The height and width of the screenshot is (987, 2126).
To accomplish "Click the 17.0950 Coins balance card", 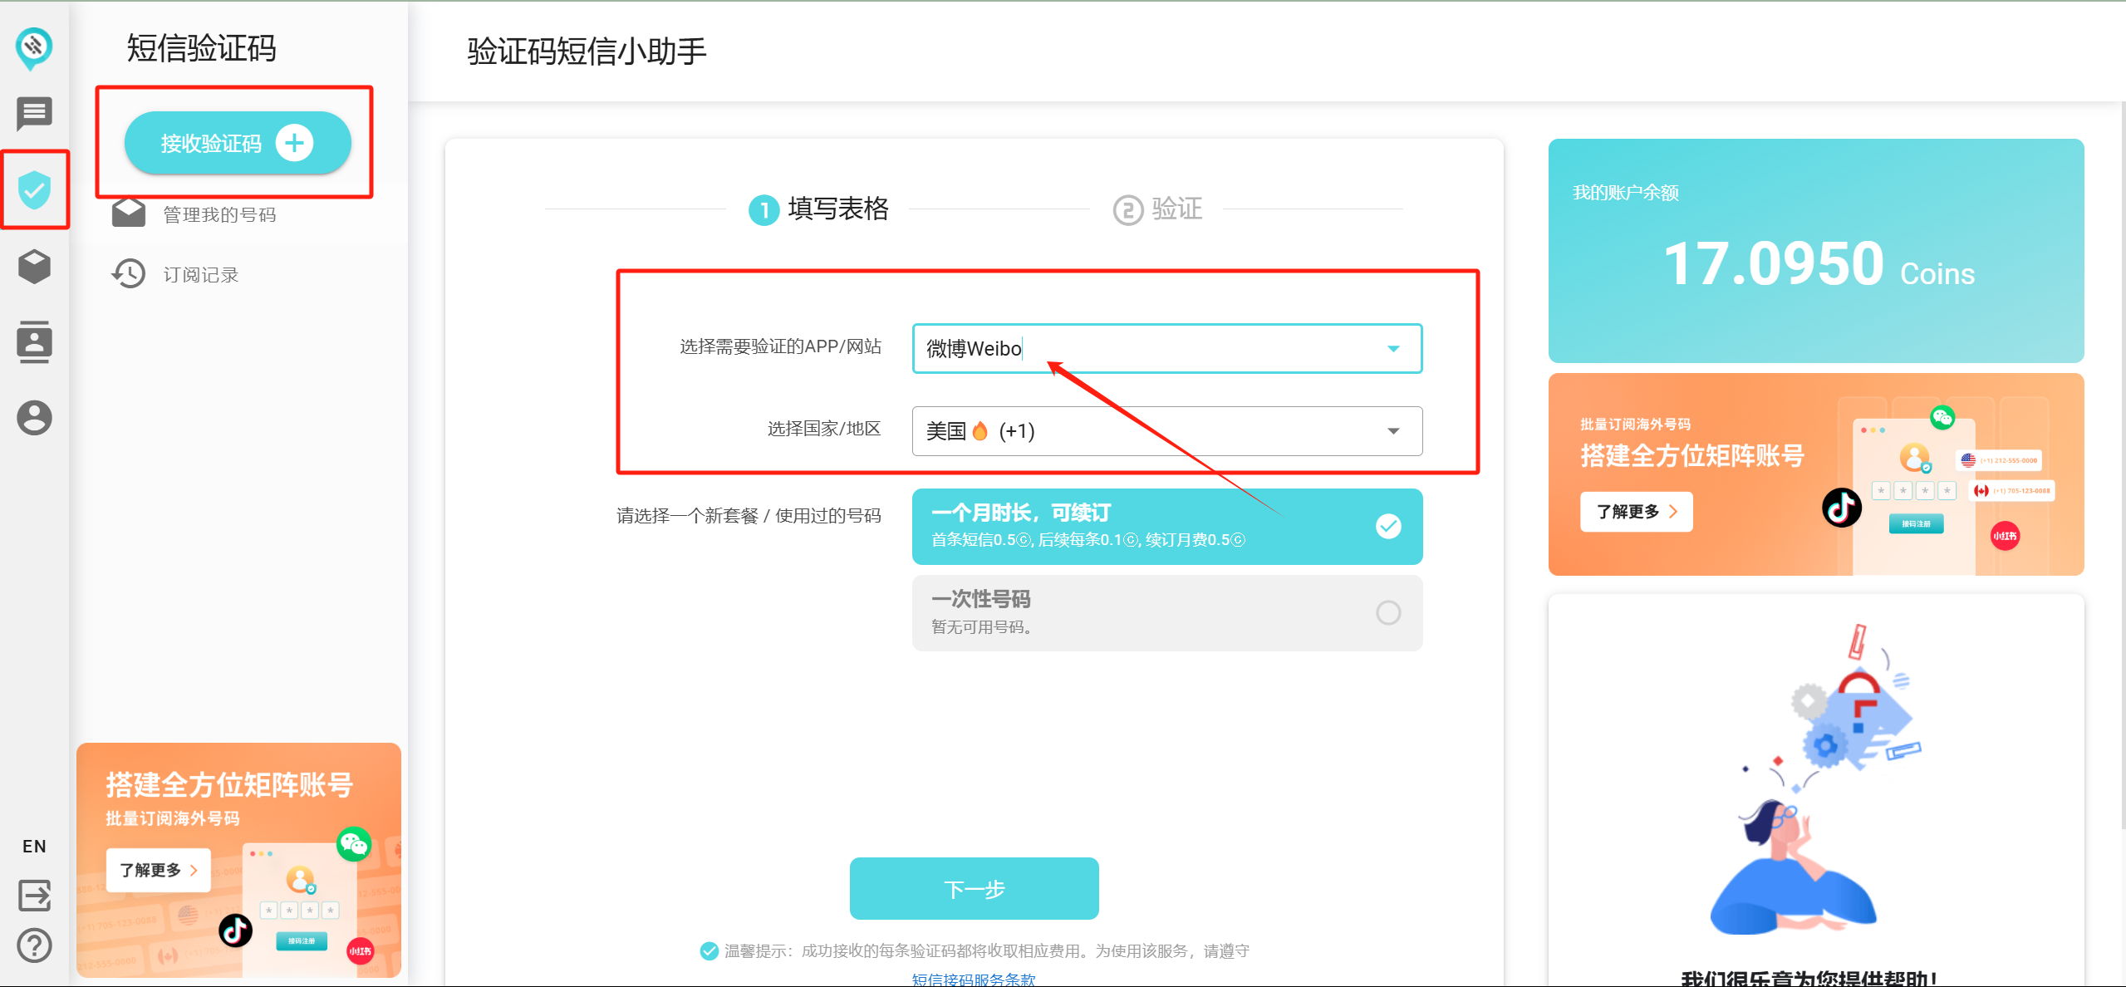I will tap(1816, 251).
